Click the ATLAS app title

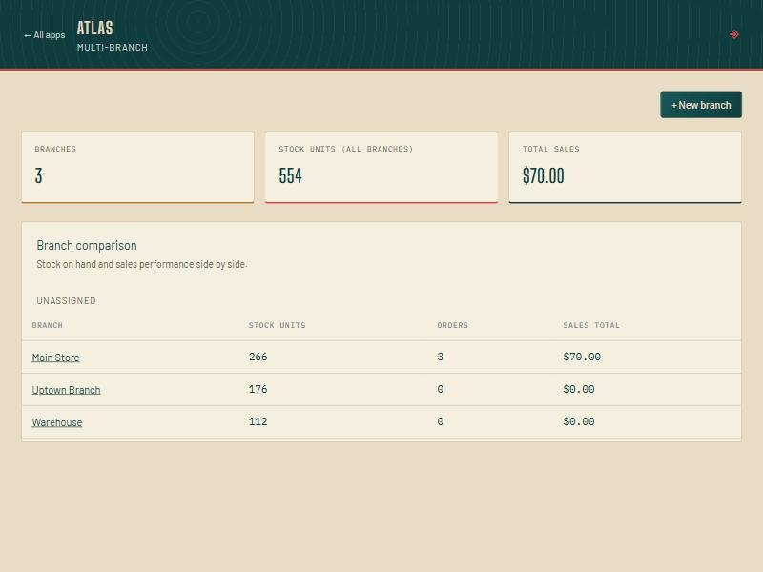[94, 29]
